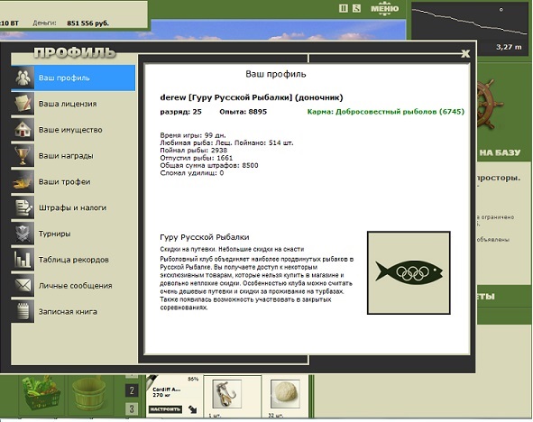Click the НА БАЗУ button
The height and width of the screenshot is (422, 533).
pos(500,152)
